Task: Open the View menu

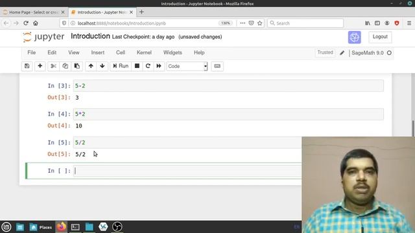Action: tap(73, 52)
